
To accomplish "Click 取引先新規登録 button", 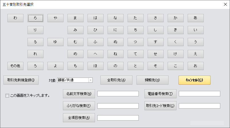I will tap(21, 80).
